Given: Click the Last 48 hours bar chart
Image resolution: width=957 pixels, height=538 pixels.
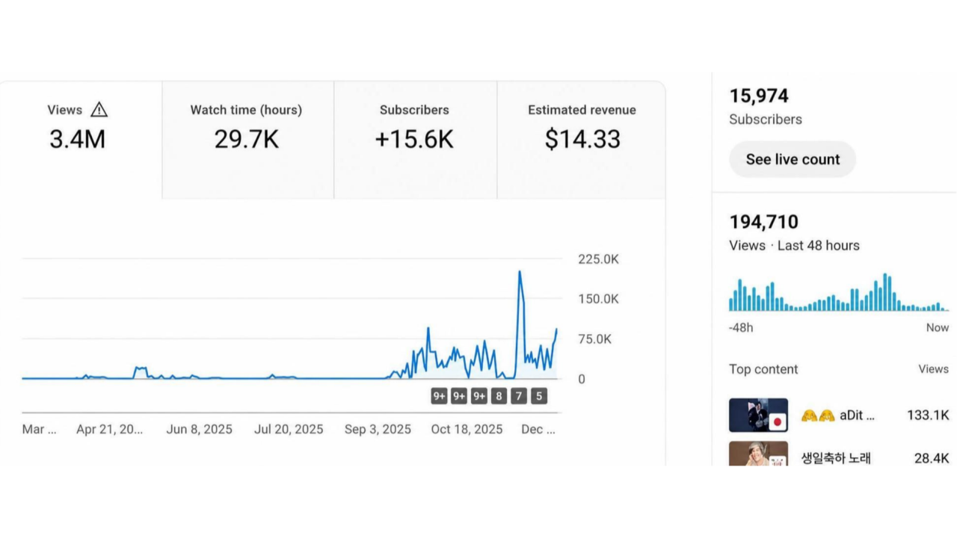Looking at the screenshot, I should click(839, 292).
